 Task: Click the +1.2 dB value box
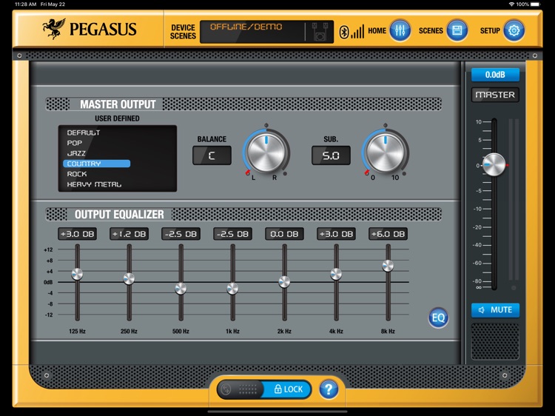(129, 234)
